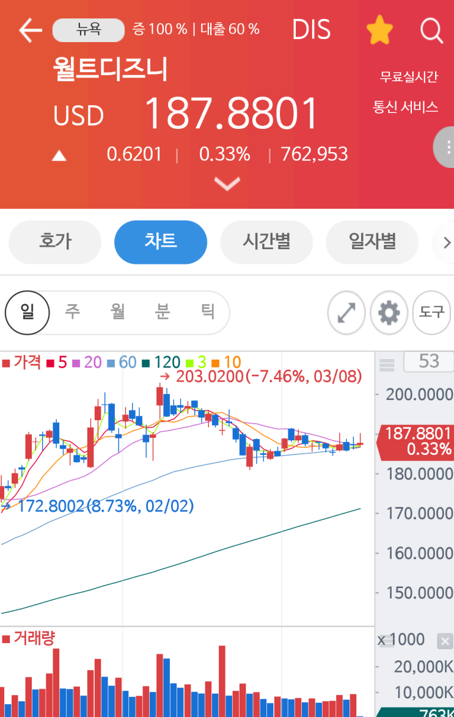Tap the 20,000K volume axis label
Viewport: 454px width, 717px height.
[423, 667]
